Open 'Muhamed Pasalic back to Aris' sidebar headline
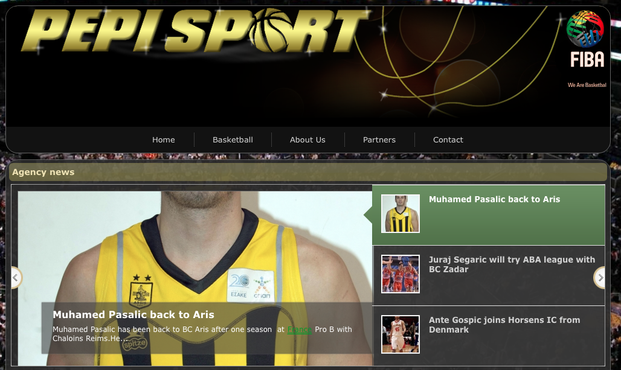Viewport: 621px width, 370px height. pyautogui.click(x=494, y=199)
